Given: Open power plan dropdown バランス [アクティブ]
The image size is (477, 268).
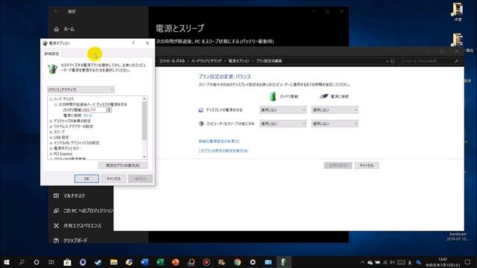Looking at the screenshot, I should (80, 89).
